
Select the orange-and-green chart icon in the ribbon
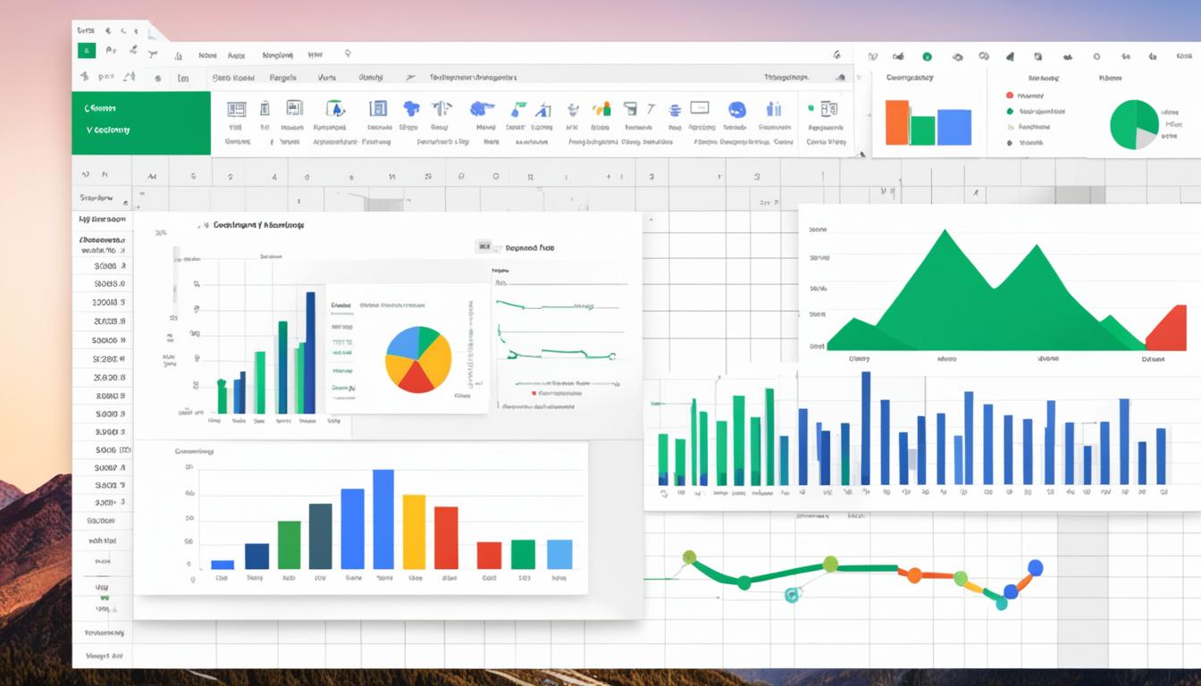[x=601, y=109]
